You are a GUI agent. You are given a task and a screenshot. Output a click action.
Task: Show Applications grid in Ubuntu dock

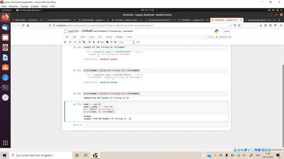pos(5,143)
